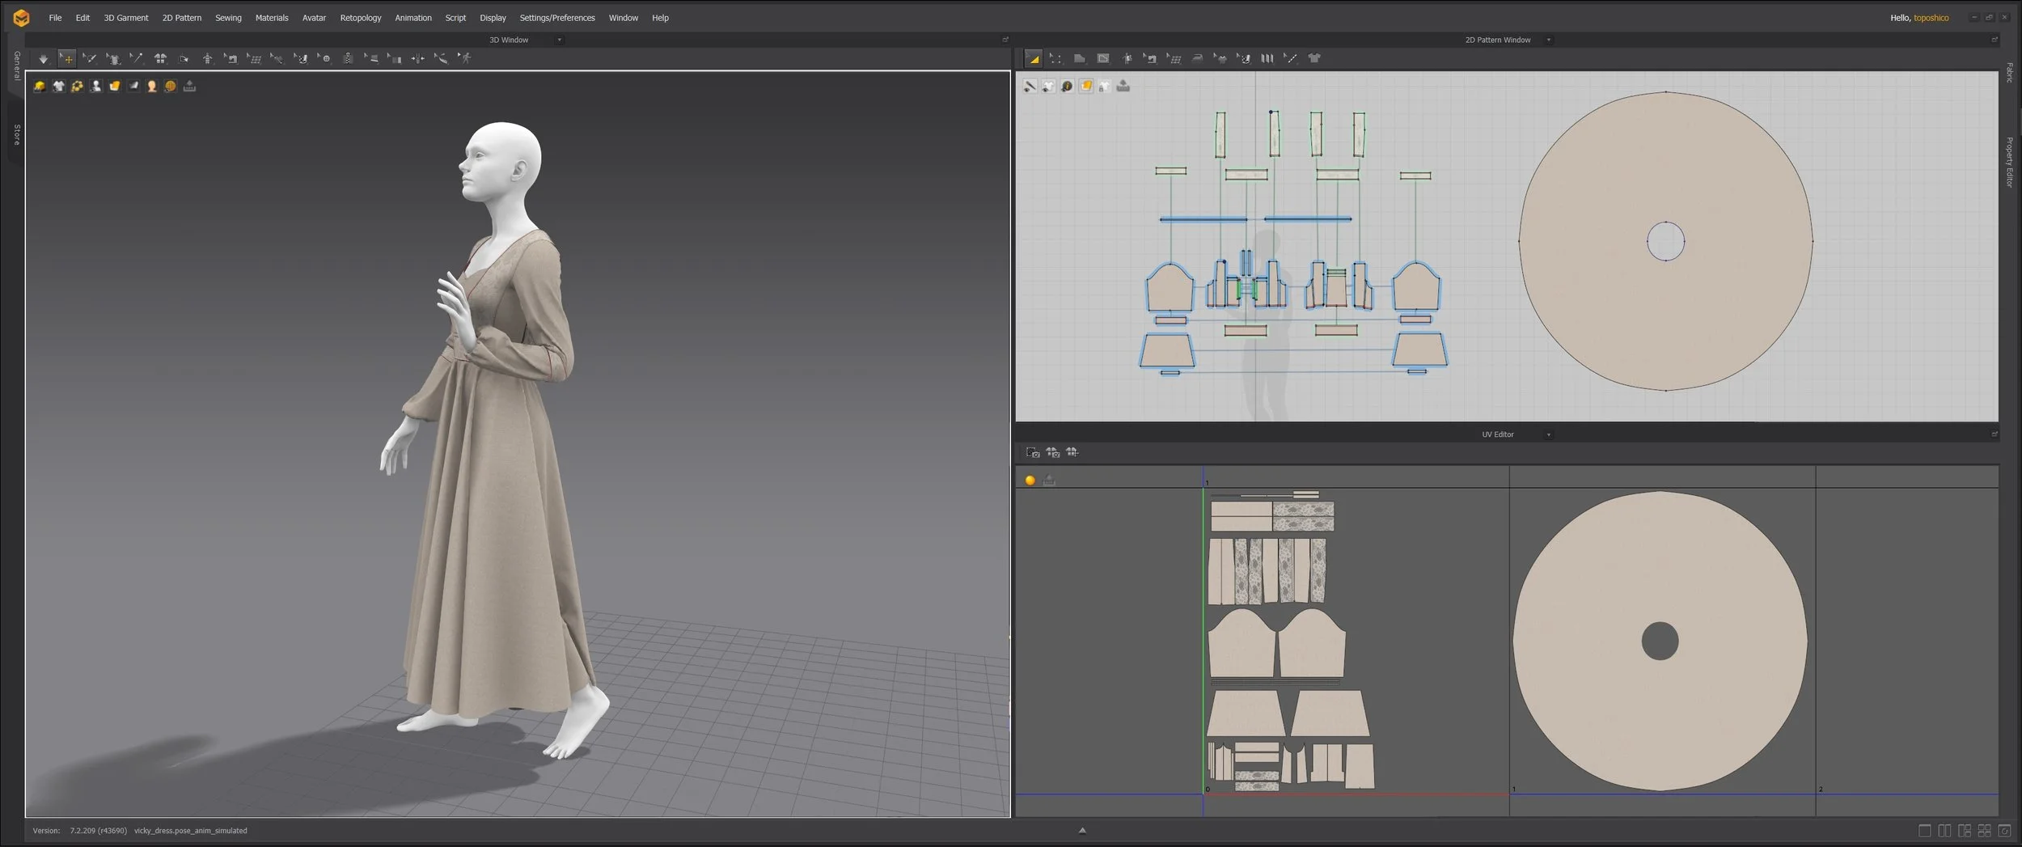Open the Property Editor side panel
2022x847 pixels.
click(x=2009, y=162)
